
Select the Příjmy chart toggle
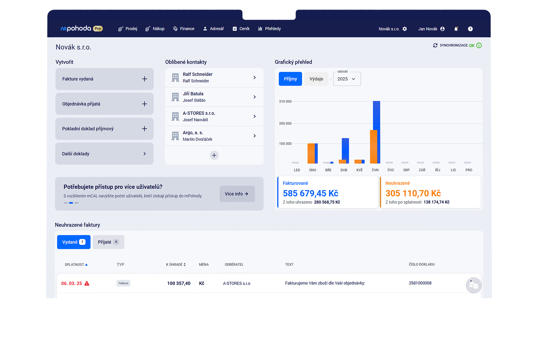coord(290,79)
